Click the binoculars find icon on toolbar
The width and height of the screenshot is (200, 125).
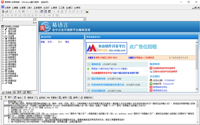coord(87,12)
